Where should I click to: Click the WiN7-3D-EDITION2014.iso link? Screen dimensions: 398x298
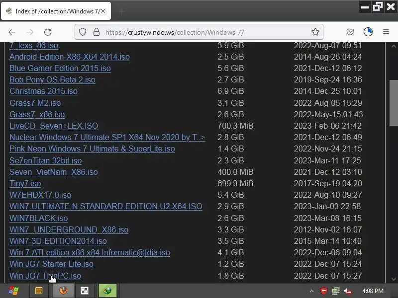(x=58, y=241)
